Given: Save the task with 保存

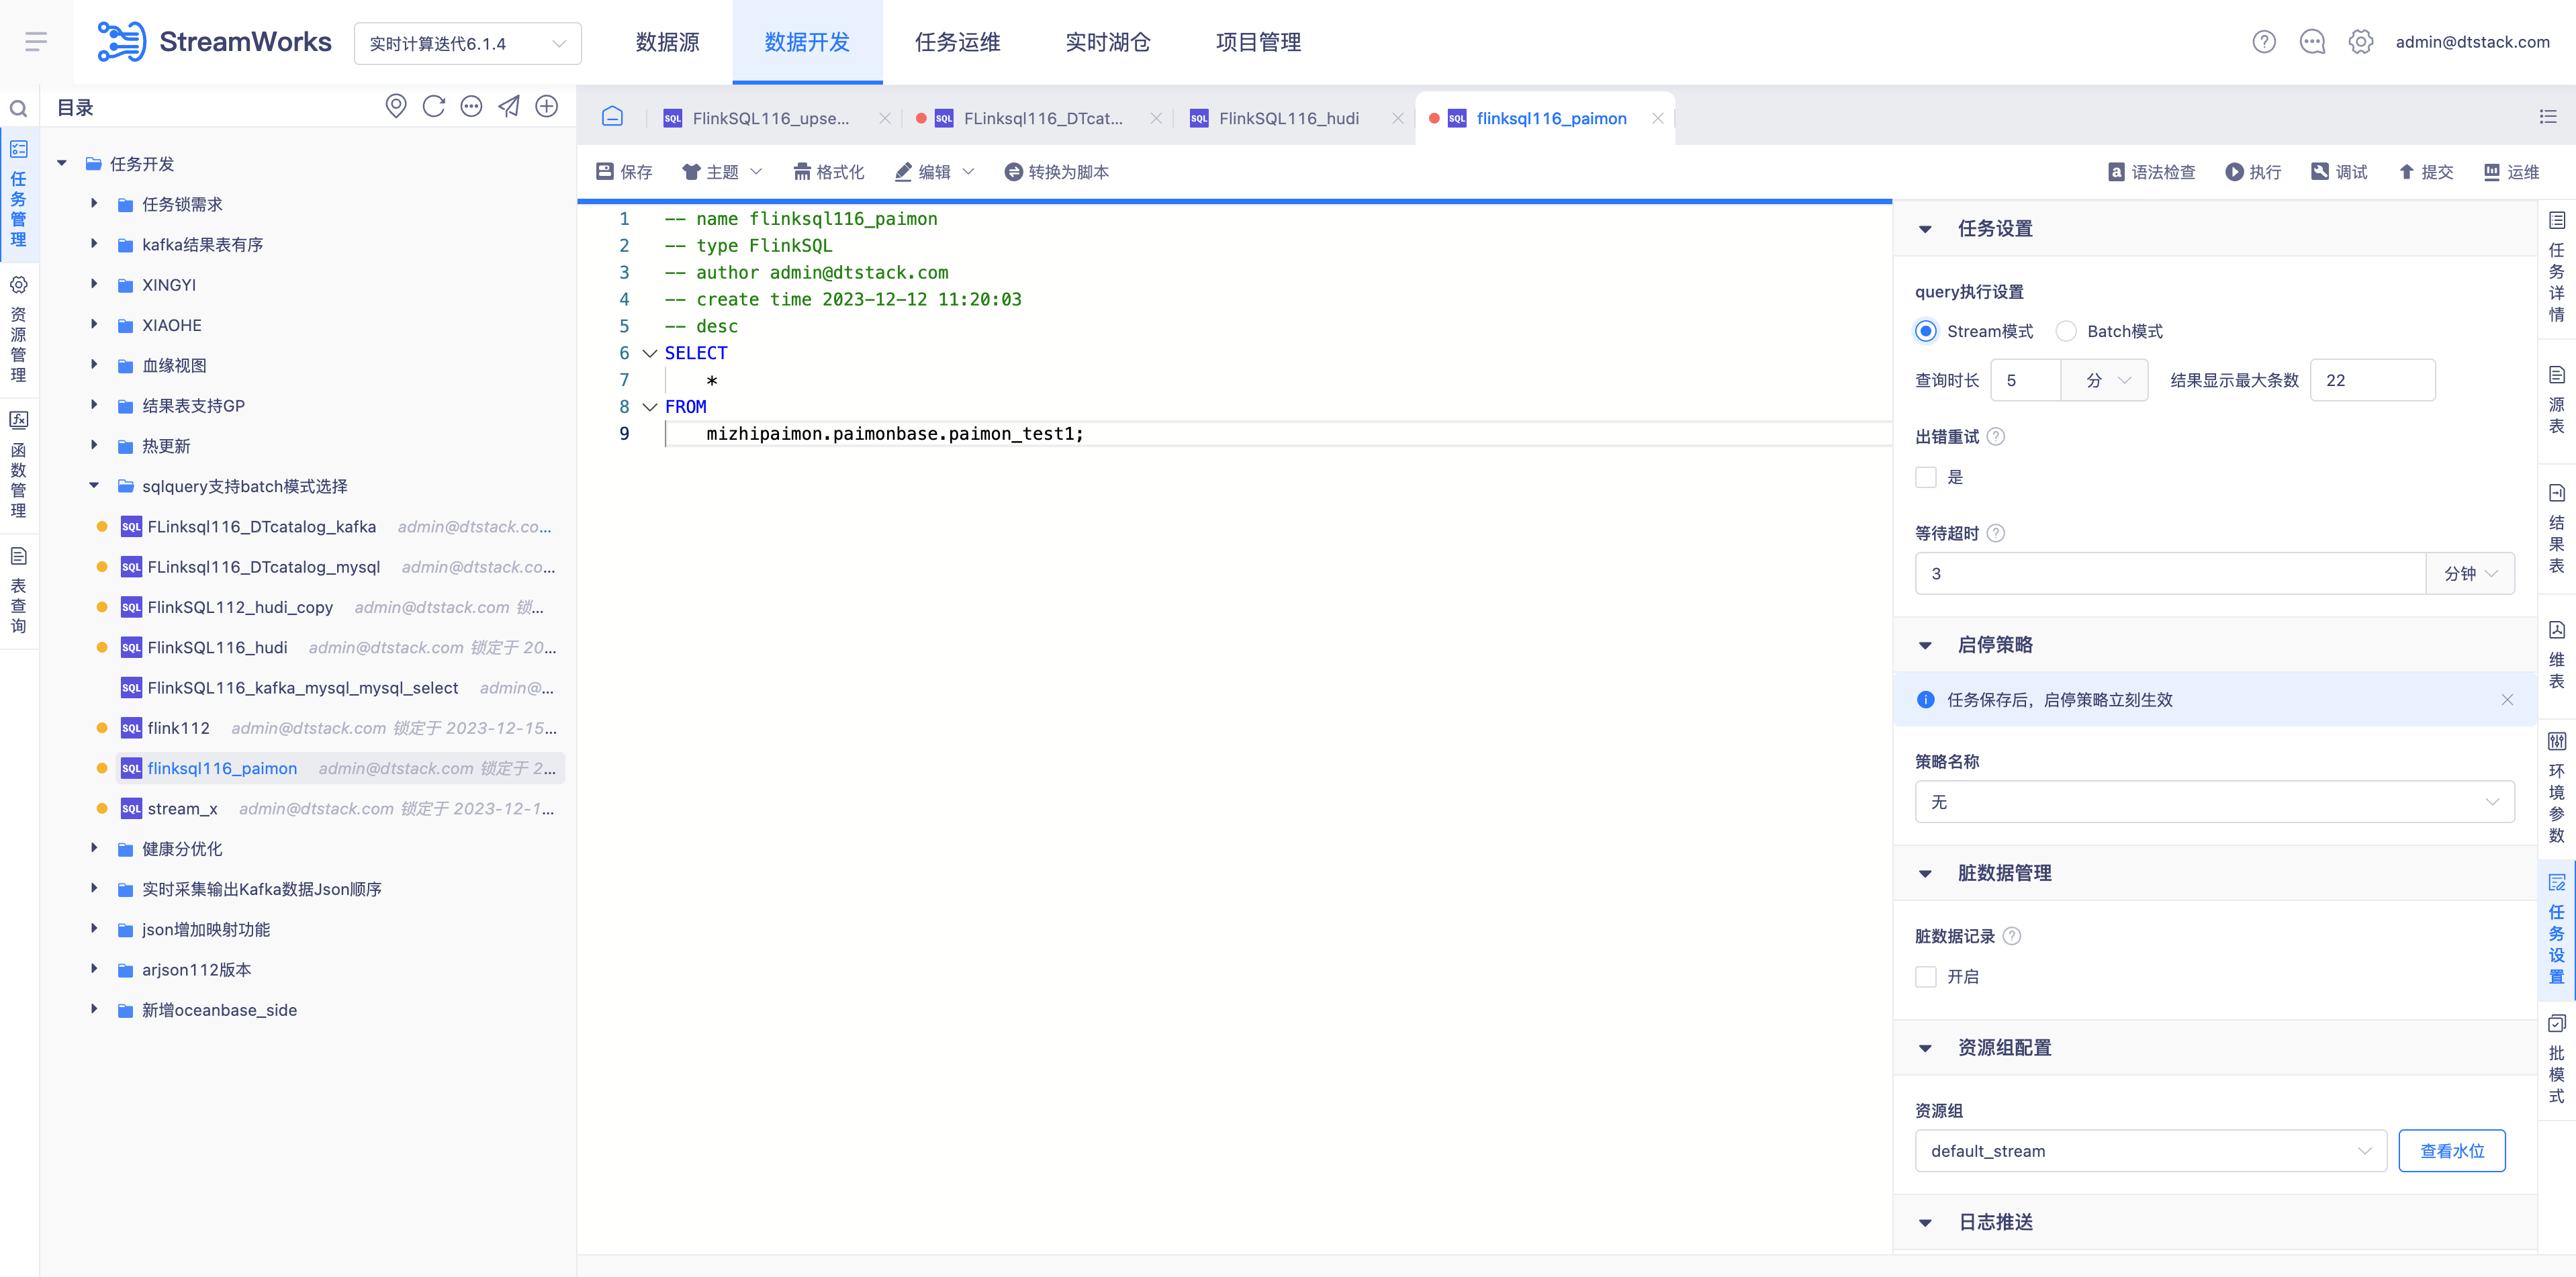Looking at the screenshot, I should pyautogui.click(x=624, y=172).
